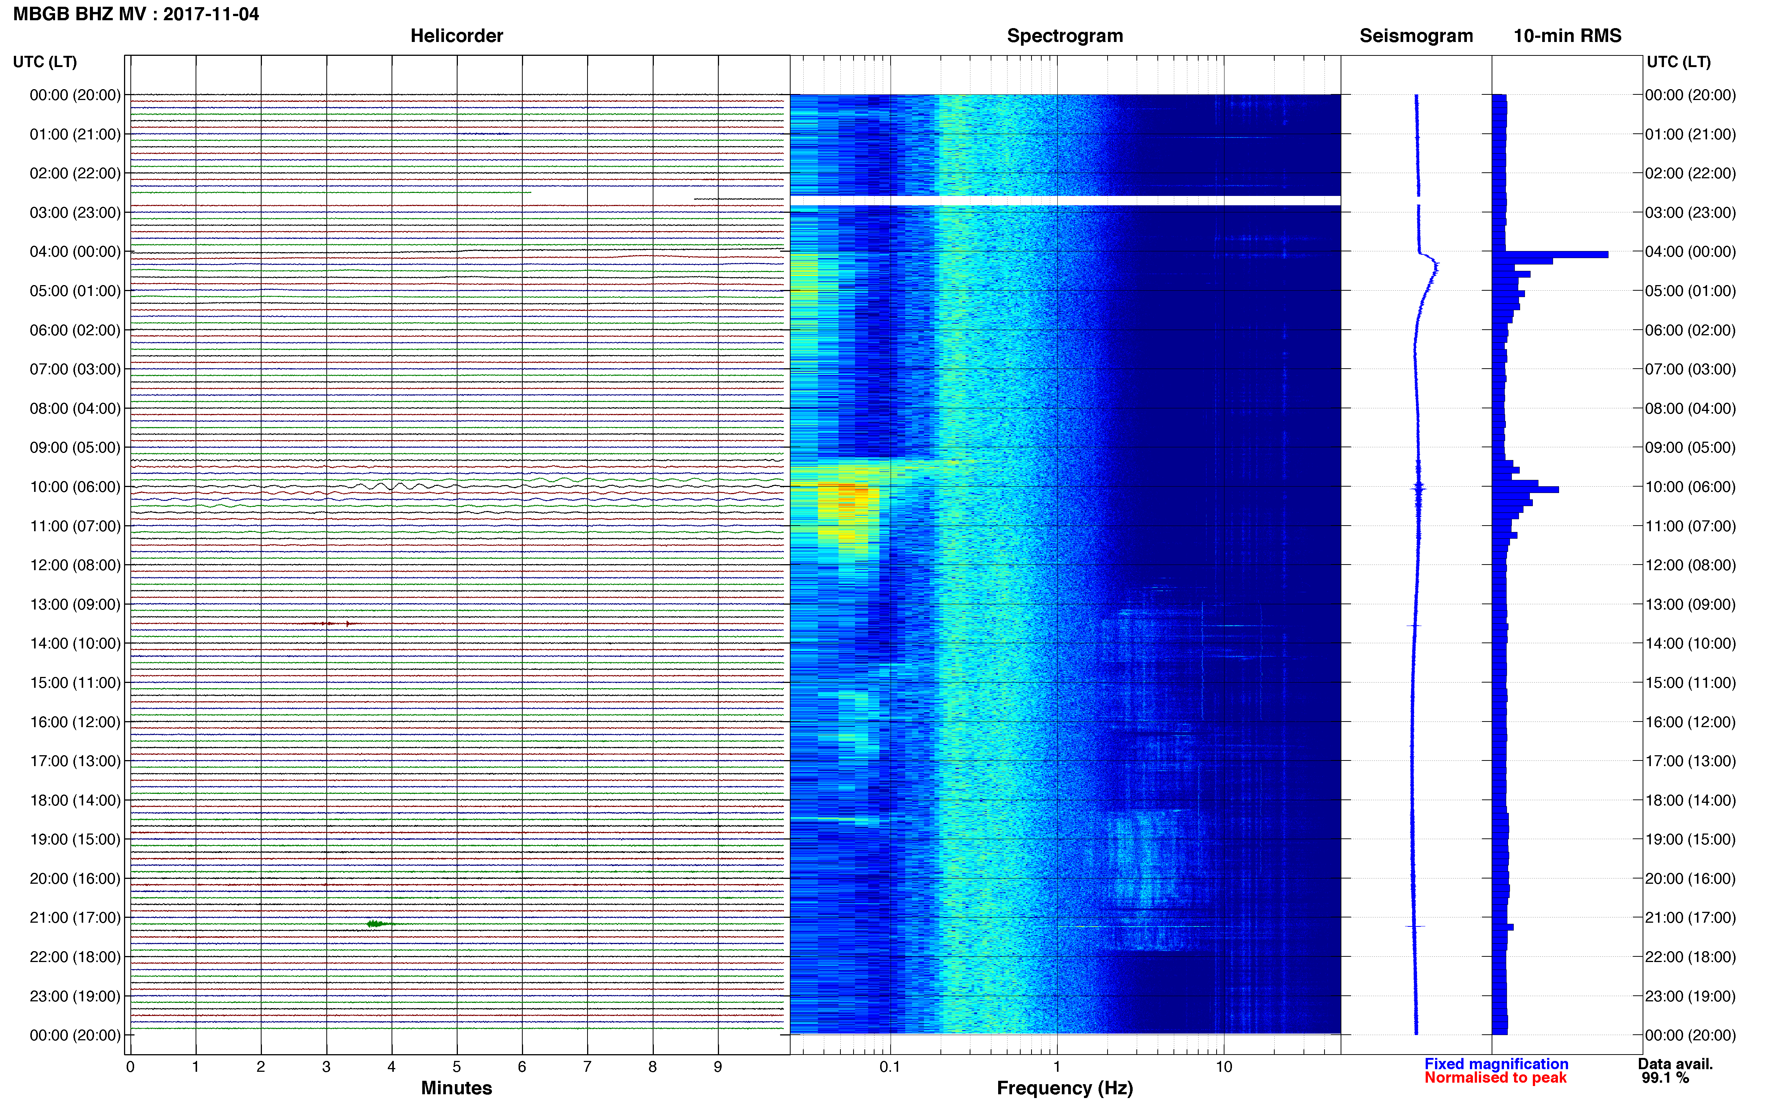Click the left '10:00 (06:00)' time label

[75, 487]
